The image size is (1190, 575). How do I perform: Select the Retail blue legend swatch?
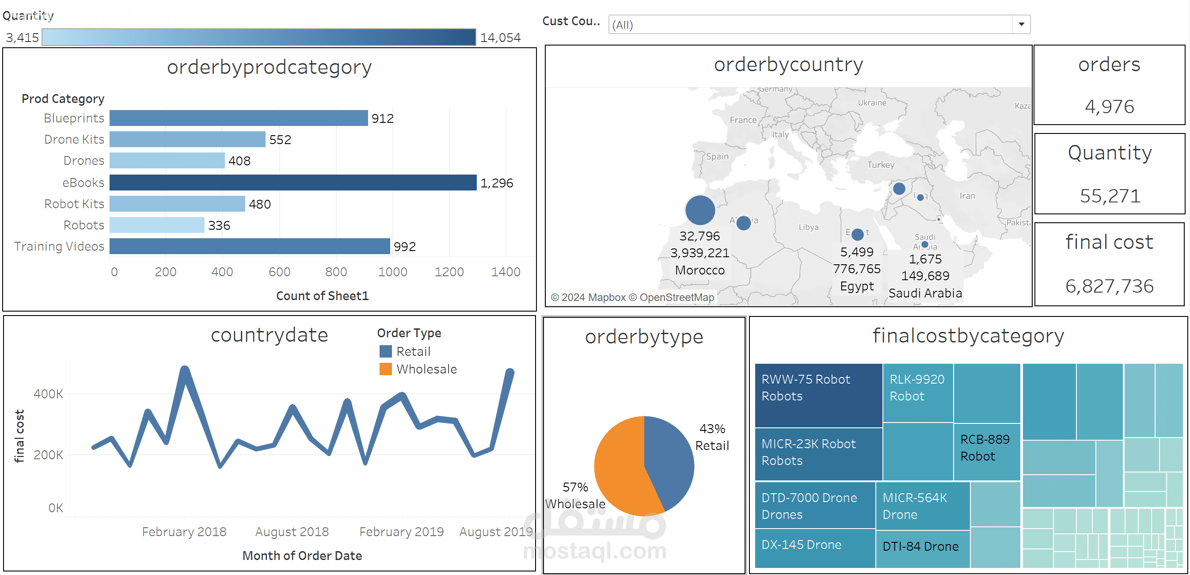click(x=385, y=351)
